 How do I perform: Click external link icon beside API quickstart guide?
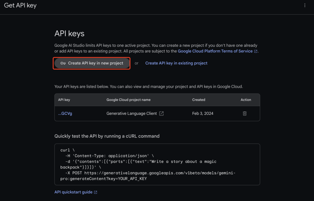coord(95,192)
